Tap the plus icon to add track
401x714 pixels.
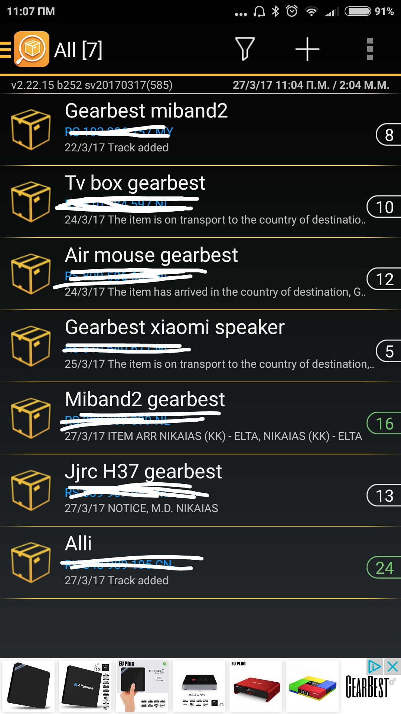point(307,49)
